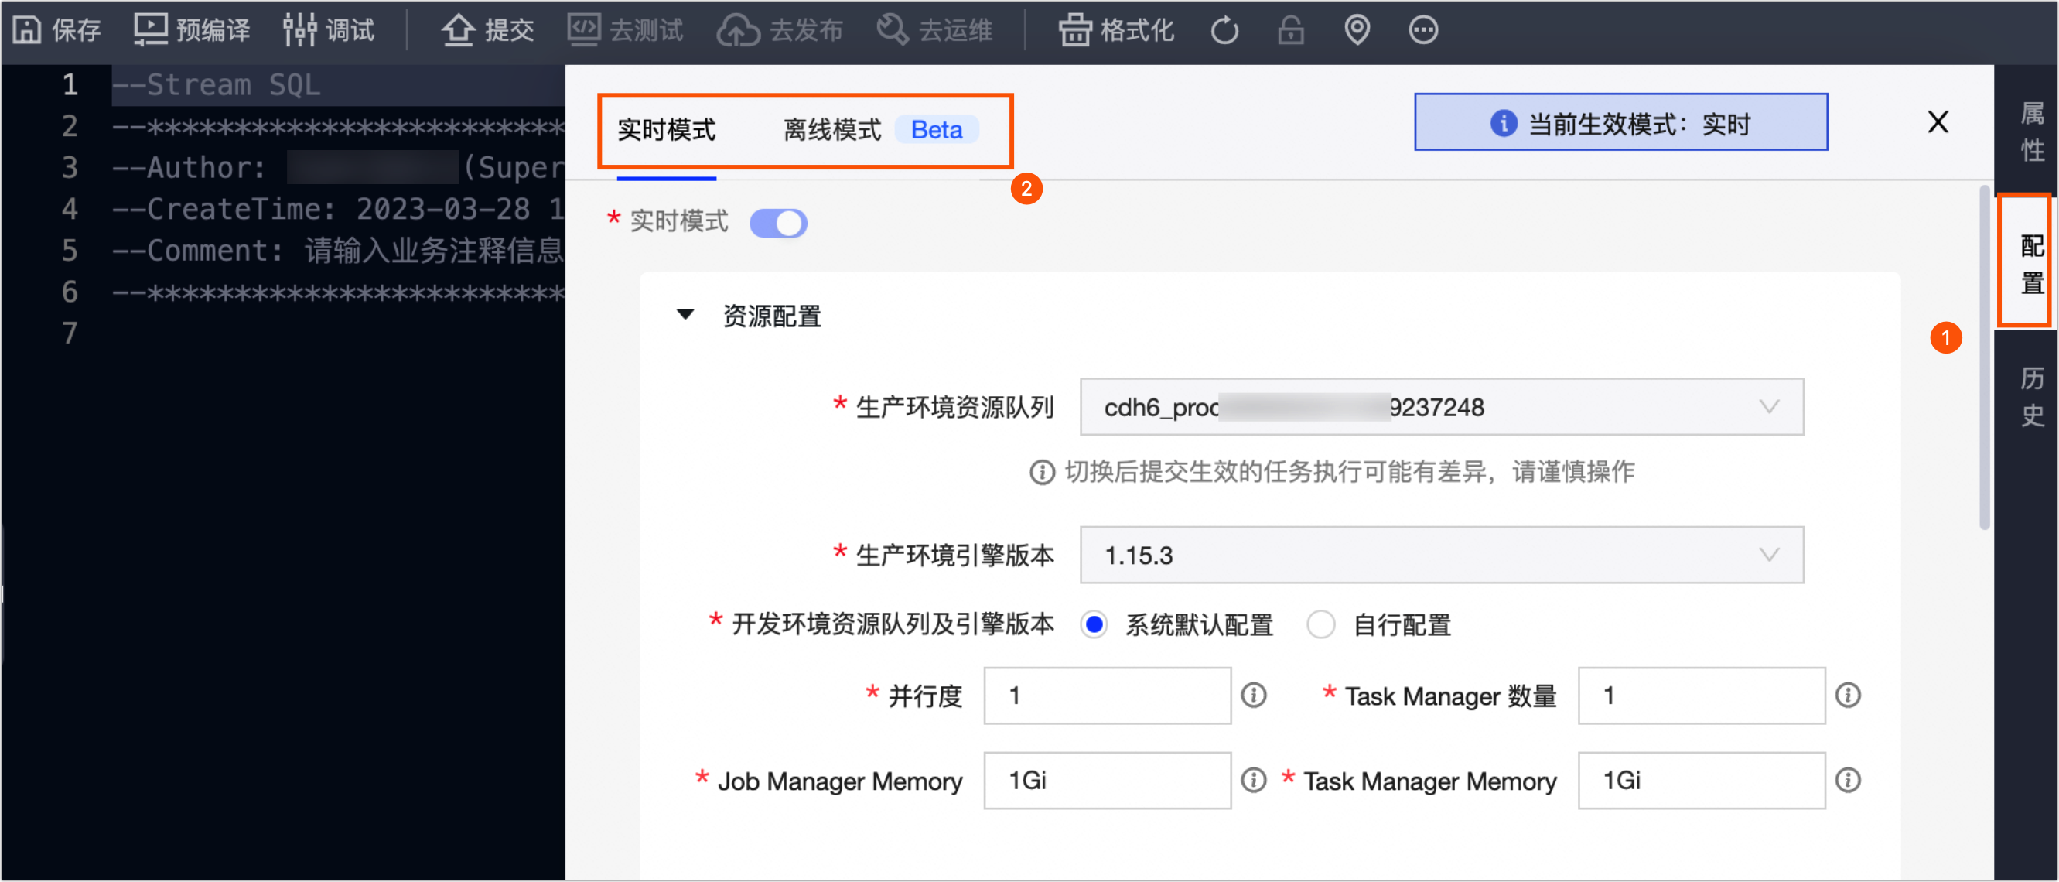Open the 属性 side panel
This screenshot has height=882, width=2059.
click(2031, 132)
